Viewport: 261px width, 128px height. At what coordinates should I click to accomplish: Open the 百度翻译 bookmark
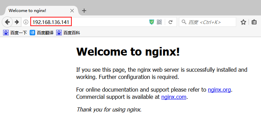pos(42,33)
